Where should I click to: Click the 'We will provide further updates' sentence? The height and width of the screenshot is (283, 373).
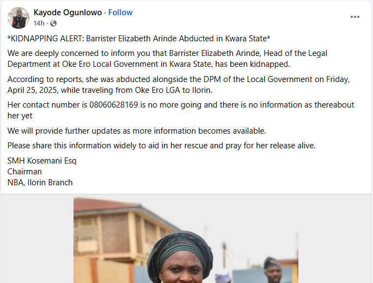tap(137, 131)
